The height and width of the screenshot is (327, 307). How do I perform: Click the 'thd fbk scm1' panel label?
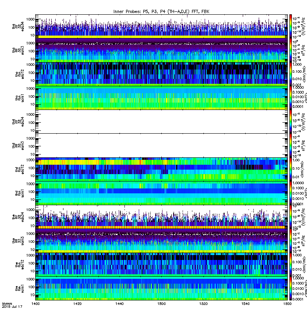20,193
